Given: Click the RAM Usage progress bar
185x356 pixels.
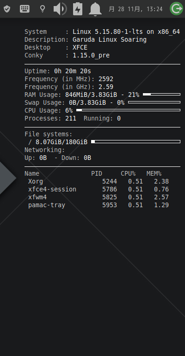Looking at the screenshot, I should pos(162,94).
